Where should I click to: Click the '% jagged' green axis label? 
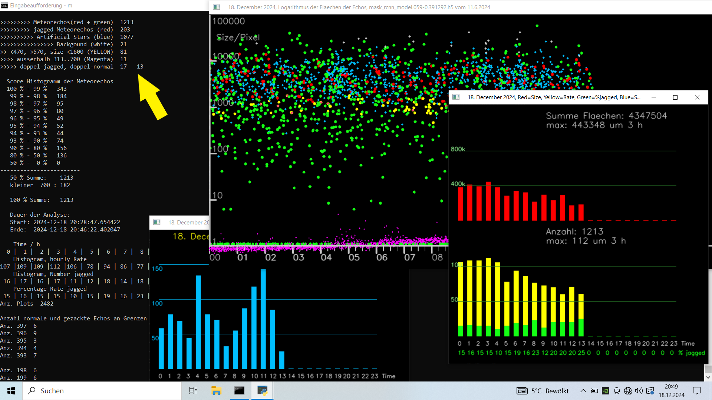click(x=692, y=353)
